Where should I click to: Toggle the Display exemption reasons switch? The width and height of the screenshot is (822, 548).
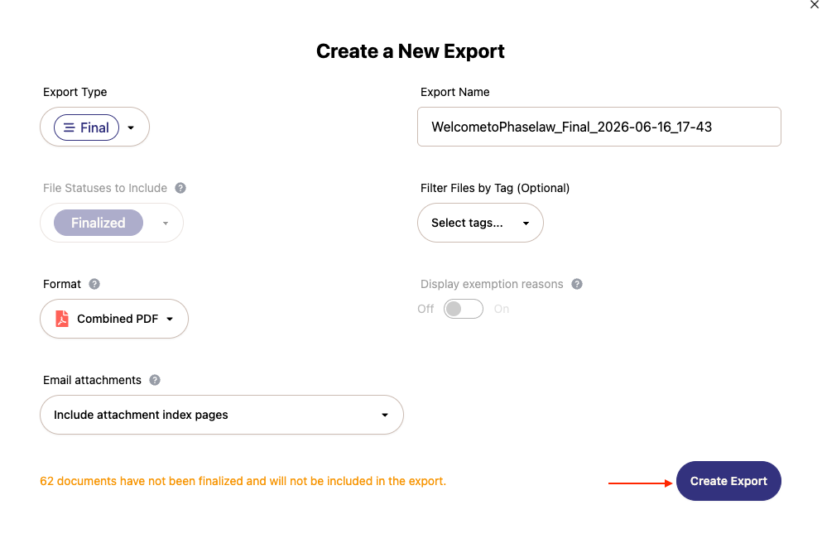[463, 309]
